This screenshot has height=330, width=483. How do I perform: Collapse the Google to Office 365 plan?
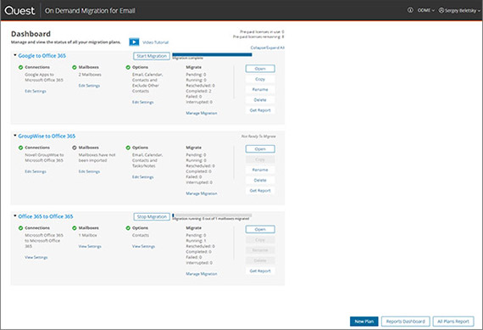[x=14, y=55]
